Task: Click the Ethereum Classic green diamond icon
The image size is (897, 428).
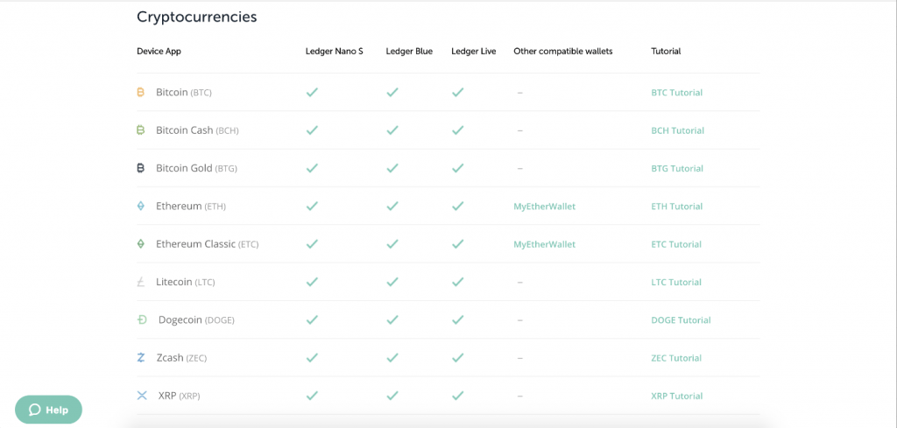Action: (141, 244)
